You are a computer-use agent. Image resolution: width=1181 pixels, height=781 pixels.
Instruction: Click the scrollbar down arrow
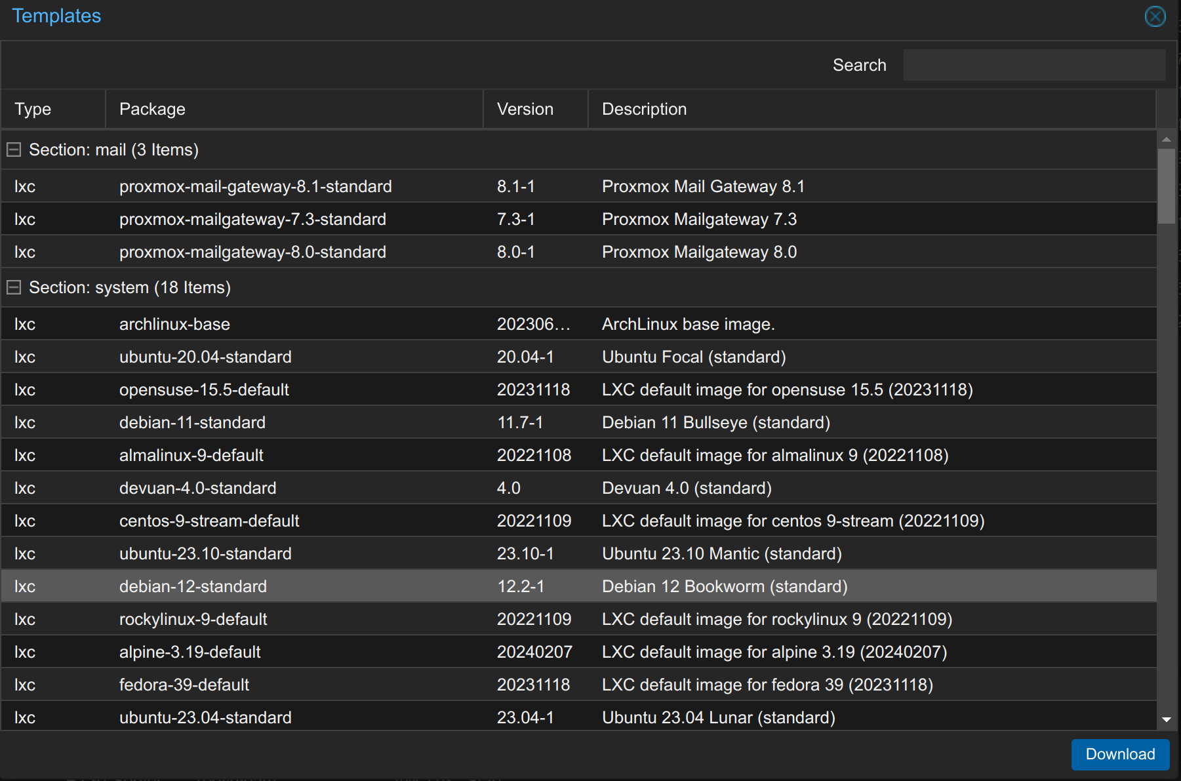(1166, 719)
